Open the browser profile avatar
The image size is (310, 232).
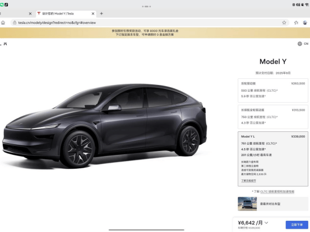tap(305, 23)
